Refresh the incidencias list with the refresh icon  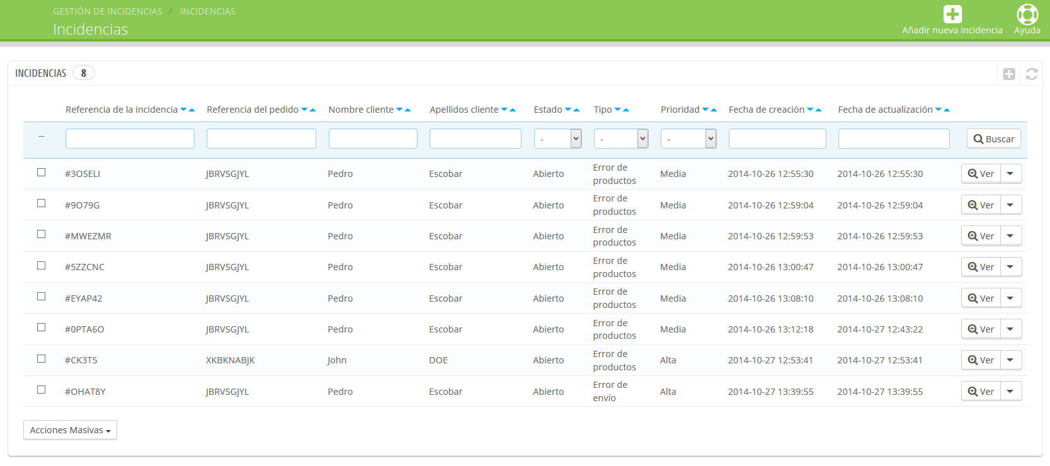(x=1032, y=74)
